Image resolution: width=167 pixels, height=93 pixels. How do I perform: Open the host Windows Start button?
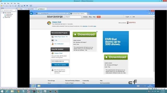tap(2, 91)
